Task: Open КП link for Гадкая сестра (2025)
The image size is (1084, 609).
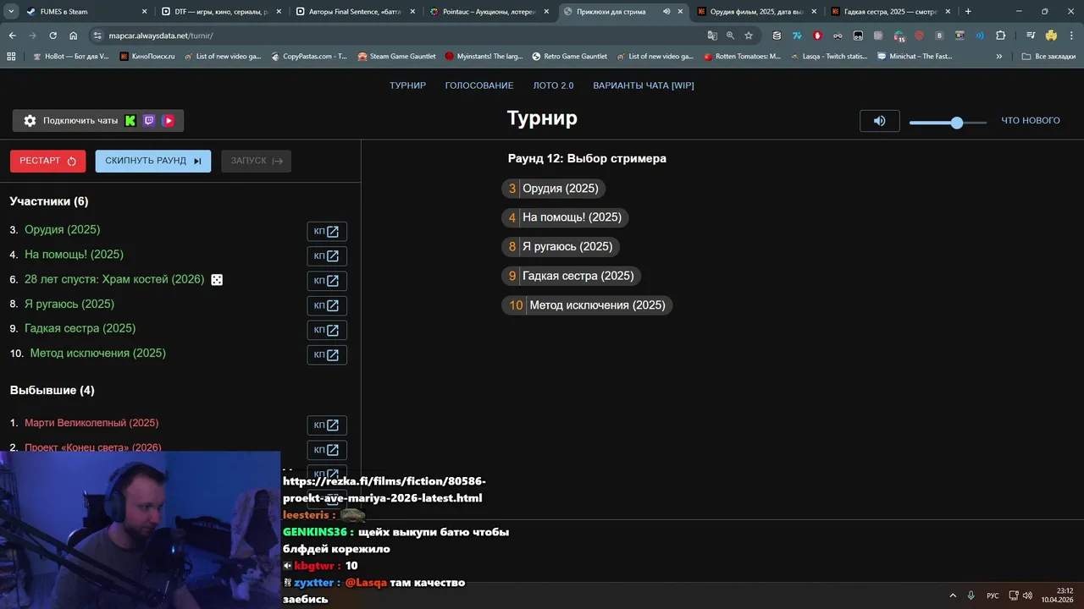Action: (x=327, y=330)
